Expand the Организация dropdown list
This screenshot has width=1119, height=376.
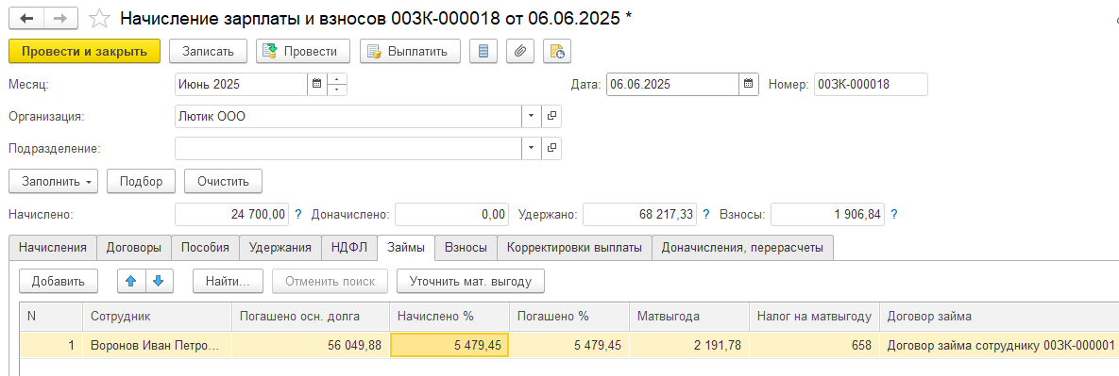[532, 116]
